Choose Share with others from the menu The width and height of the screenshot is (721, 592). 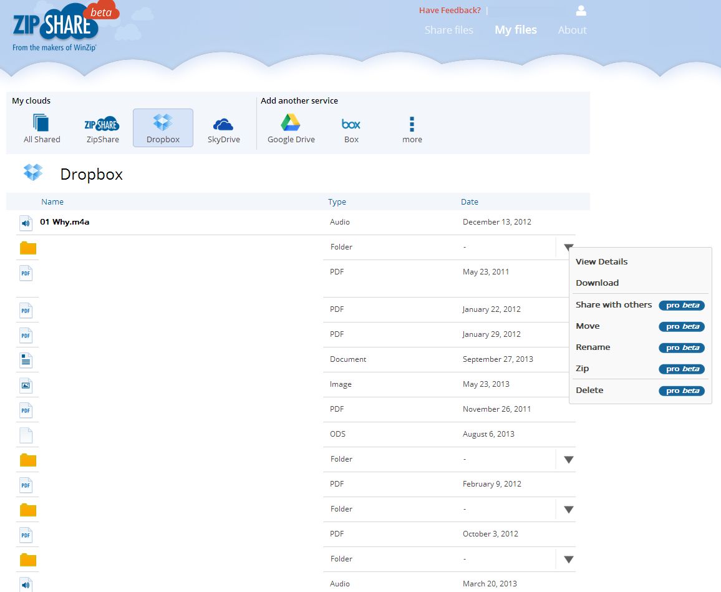[613, 304]
